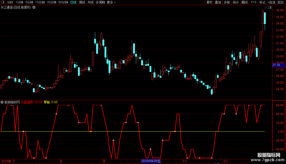Select the 5分钟 period tab
Viewport: 286px width, 164px height.
click(29, 2)
